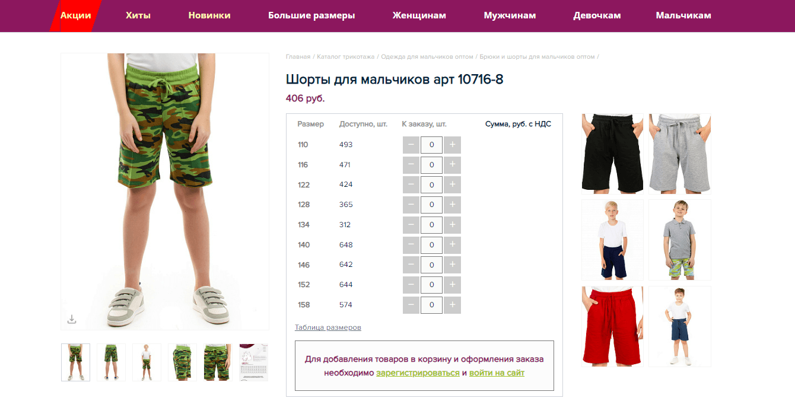Open the Хиты section
Image resolution: width=795 pixels, height=398 pixels.
[x=138, y=15]
